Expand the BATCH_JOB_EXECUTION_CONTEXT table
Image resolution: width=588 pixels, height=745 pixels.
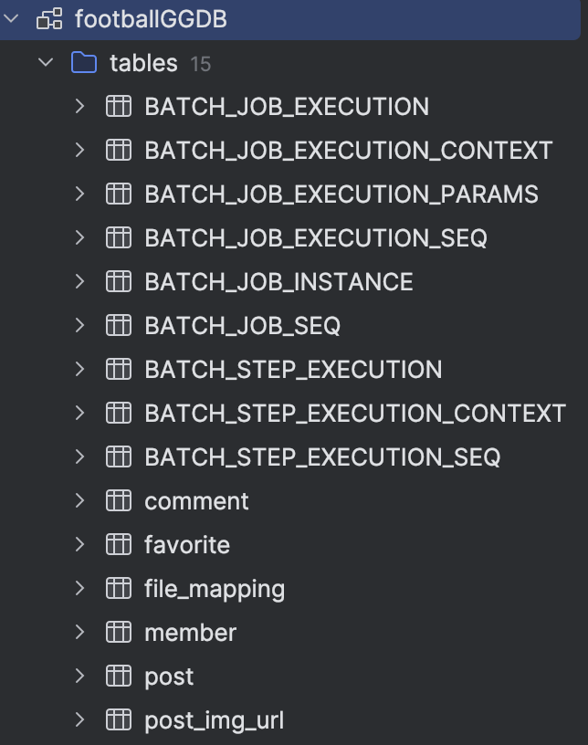pyautogui.click(x=79, y=151)
